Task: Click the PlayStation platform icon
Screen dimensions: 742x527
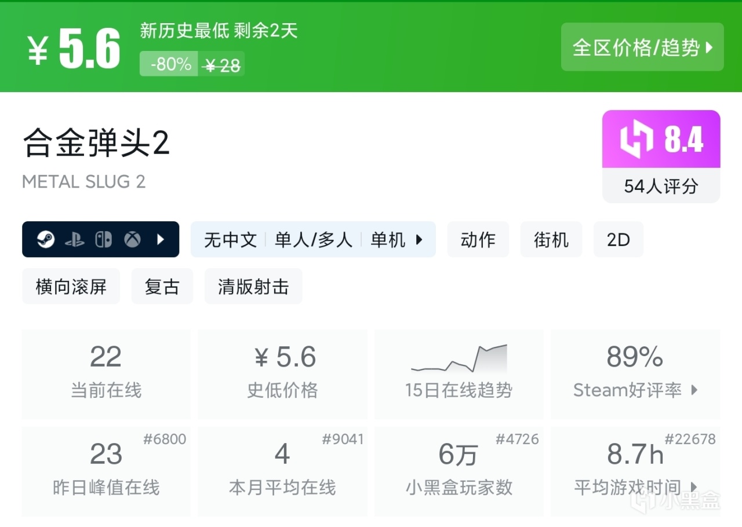Action: 75,239
